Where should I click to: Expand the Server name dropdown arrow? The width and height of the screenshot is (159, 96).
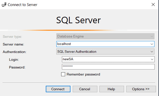pos(152,44)
